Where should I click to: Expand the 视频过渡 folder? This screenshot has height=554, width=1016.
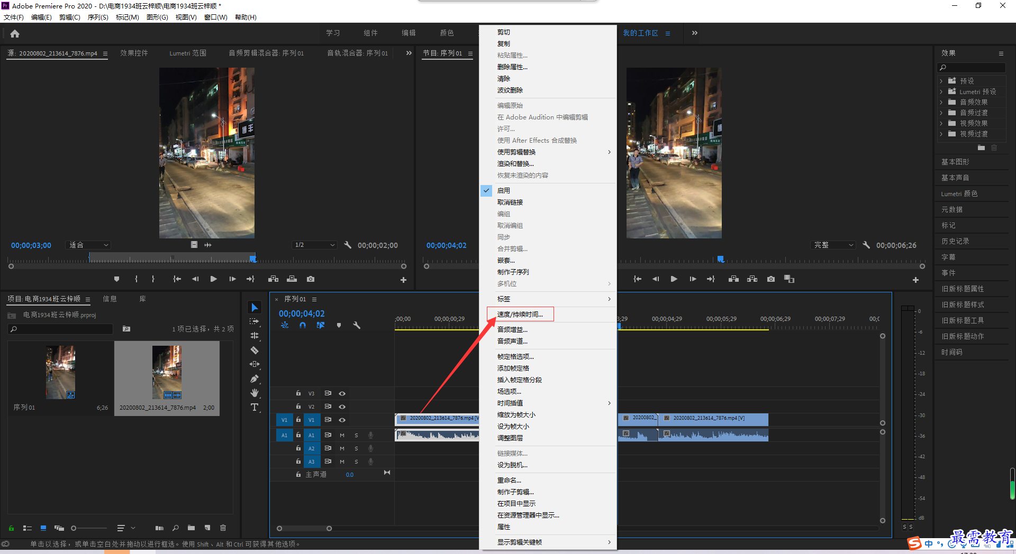point(941,134)
